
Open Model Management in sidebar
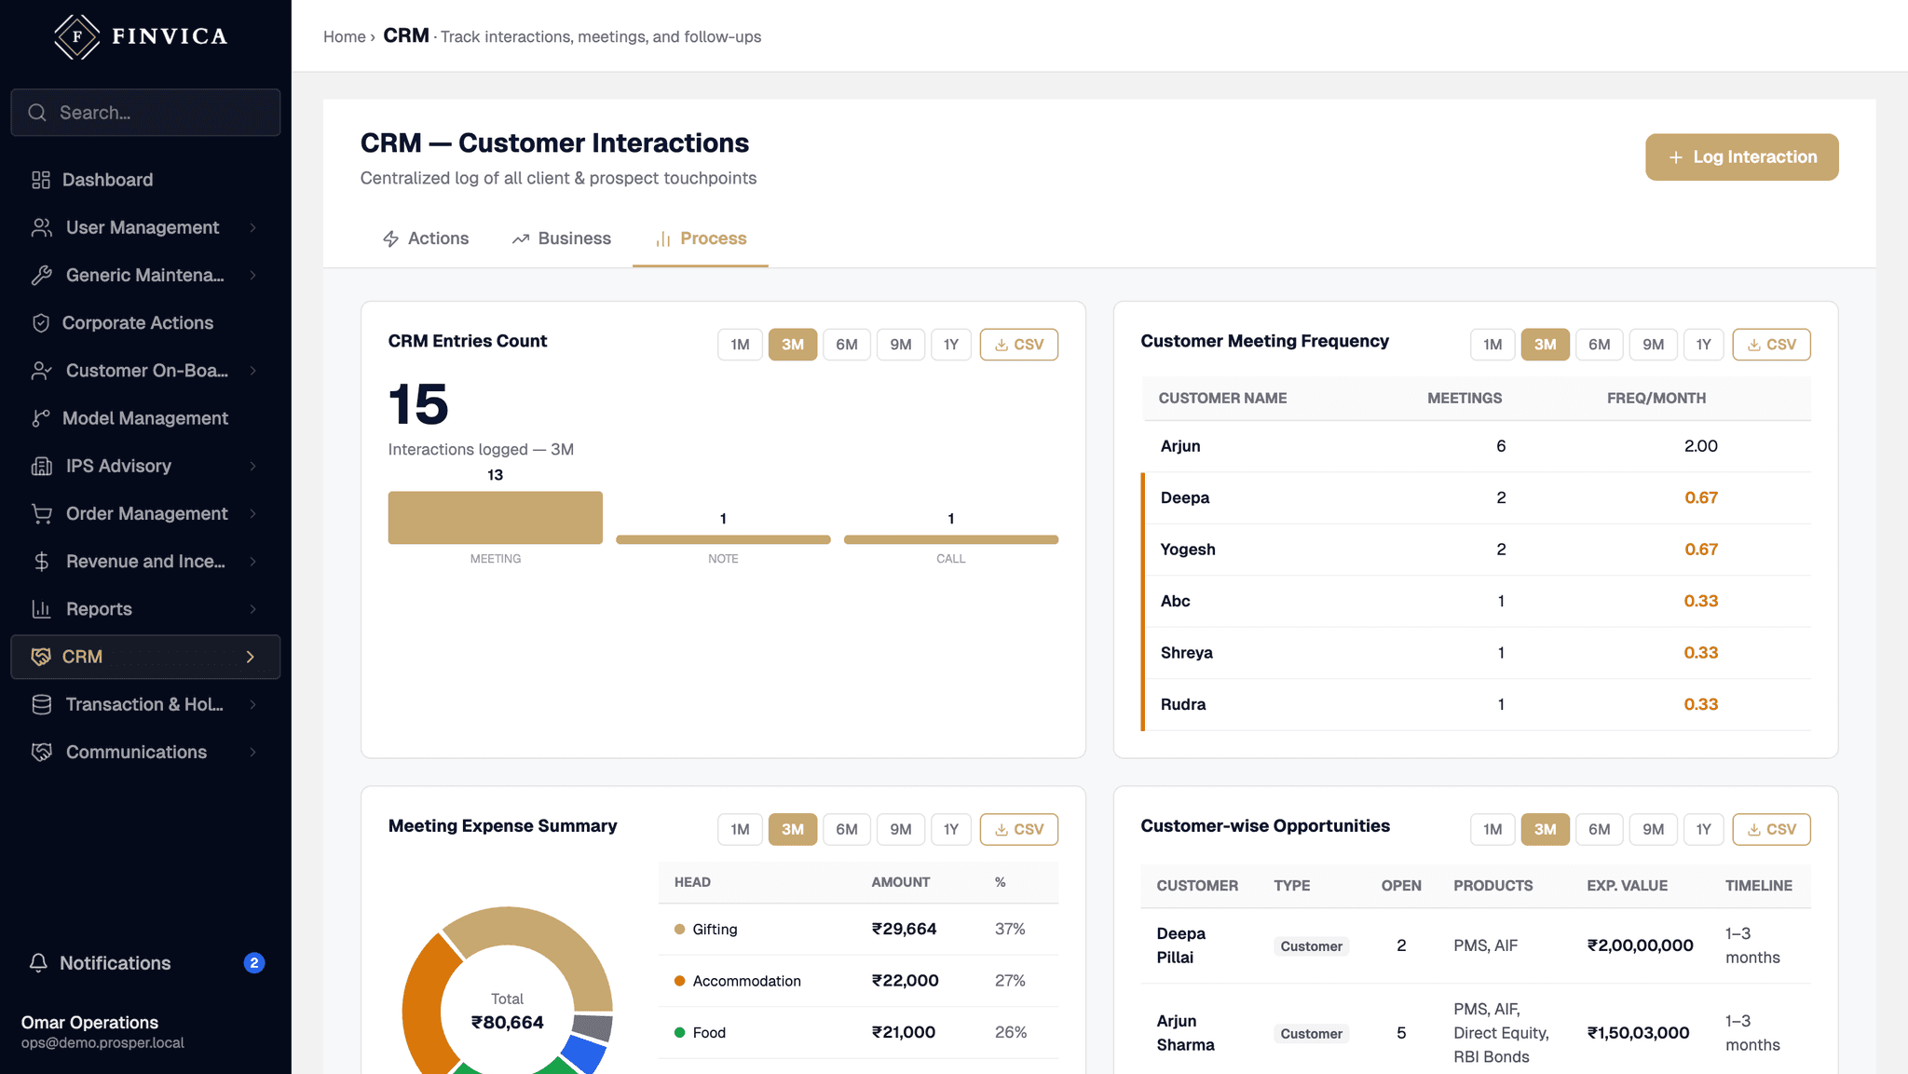[x=145, y=418]
